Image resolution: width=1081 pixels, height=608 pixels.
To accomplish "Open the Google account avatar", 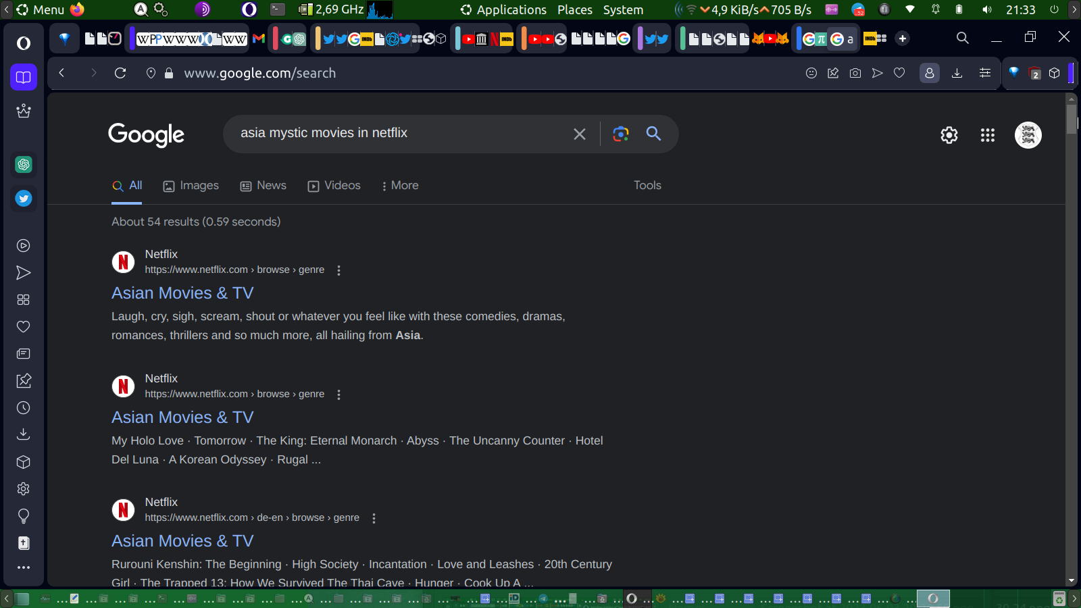I will 1028,135.
